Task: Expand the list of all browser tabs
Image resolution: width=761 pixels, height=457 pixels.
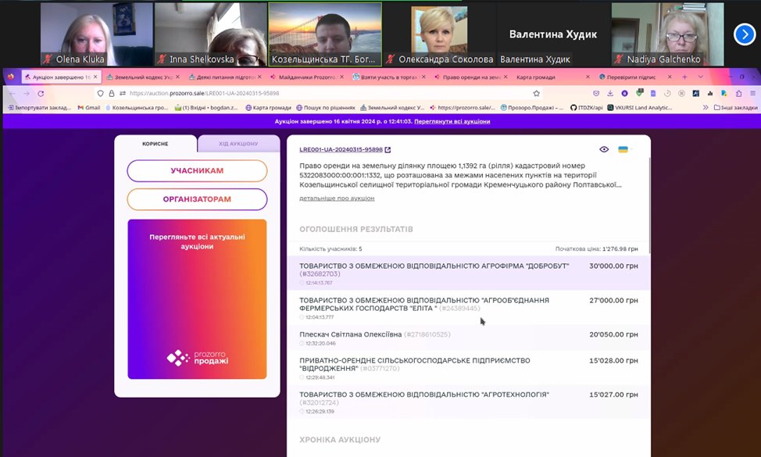Action: [700, 77]
